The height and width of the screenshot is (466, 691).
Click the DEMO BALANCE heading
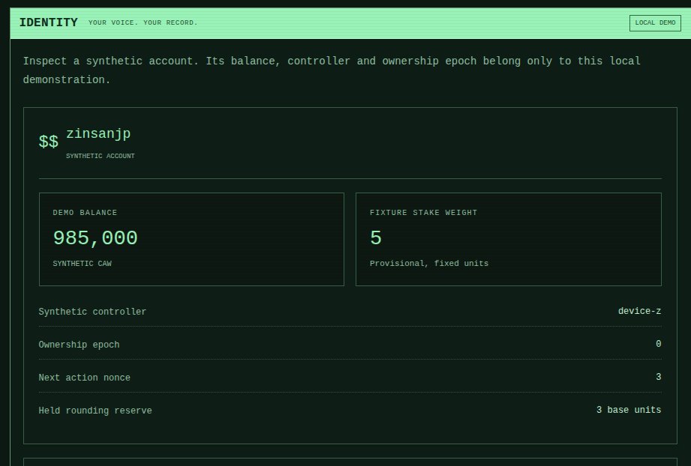(x=85, y=213)
